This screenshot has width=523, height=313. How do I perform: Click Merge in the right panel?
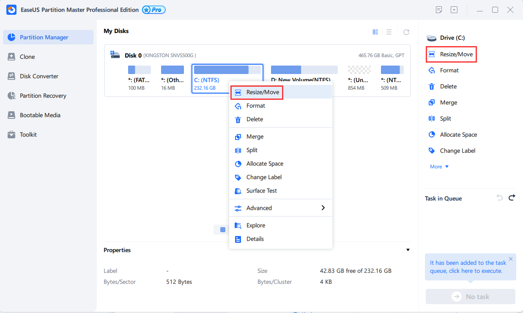tap(443, 102)
